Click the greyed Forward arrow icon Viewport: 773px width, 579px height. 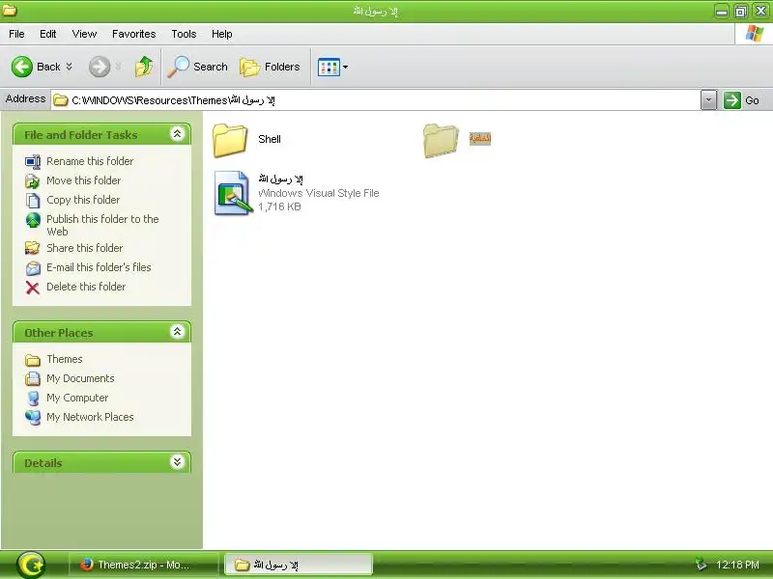(x=100, y=67)
